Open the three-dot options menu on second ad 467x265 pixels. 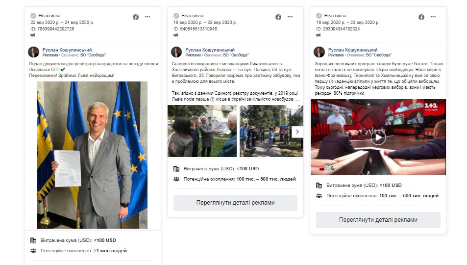tap(290, 17)
